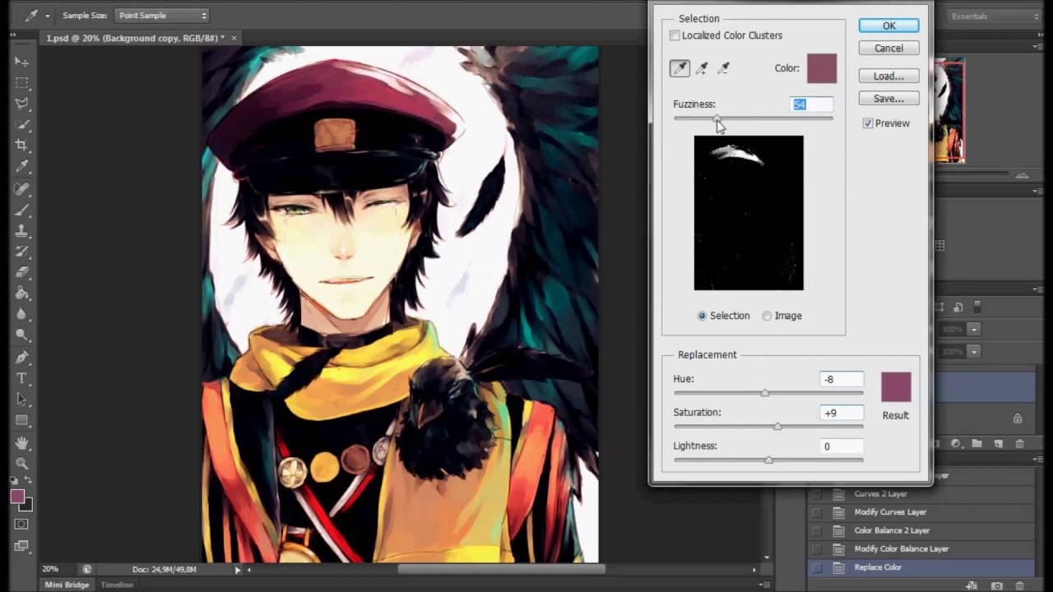Choose the Image preview radio button
This screenshot has height=592, width=1053.
coord(767,316)
